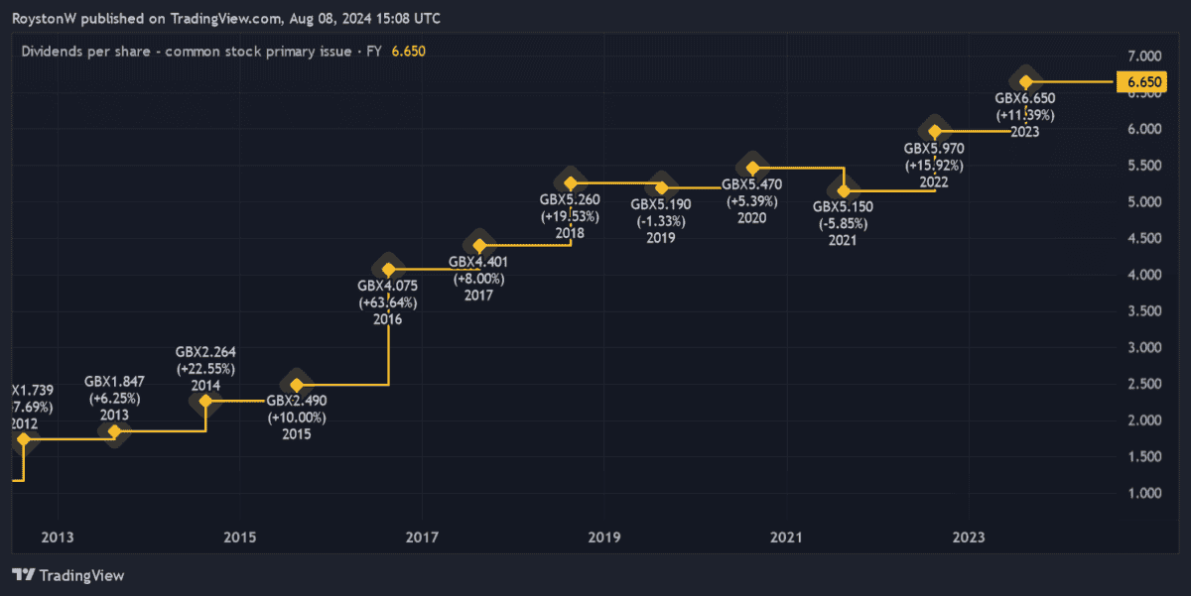Viewport: 1191px width, 596px height.
Task: Select the 2016 dividend diamond marker
Action: click(x=388, y=268)
